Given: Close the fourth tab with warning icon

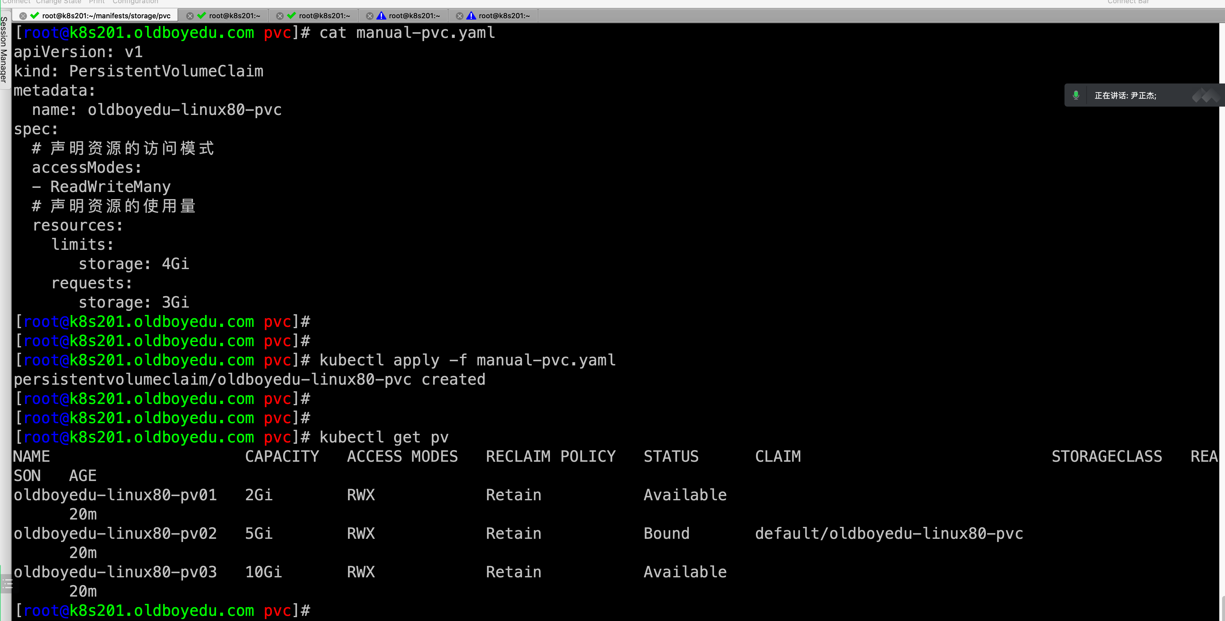Looking at the screenshot, I should pyautogui.click(x=369, y=16).
